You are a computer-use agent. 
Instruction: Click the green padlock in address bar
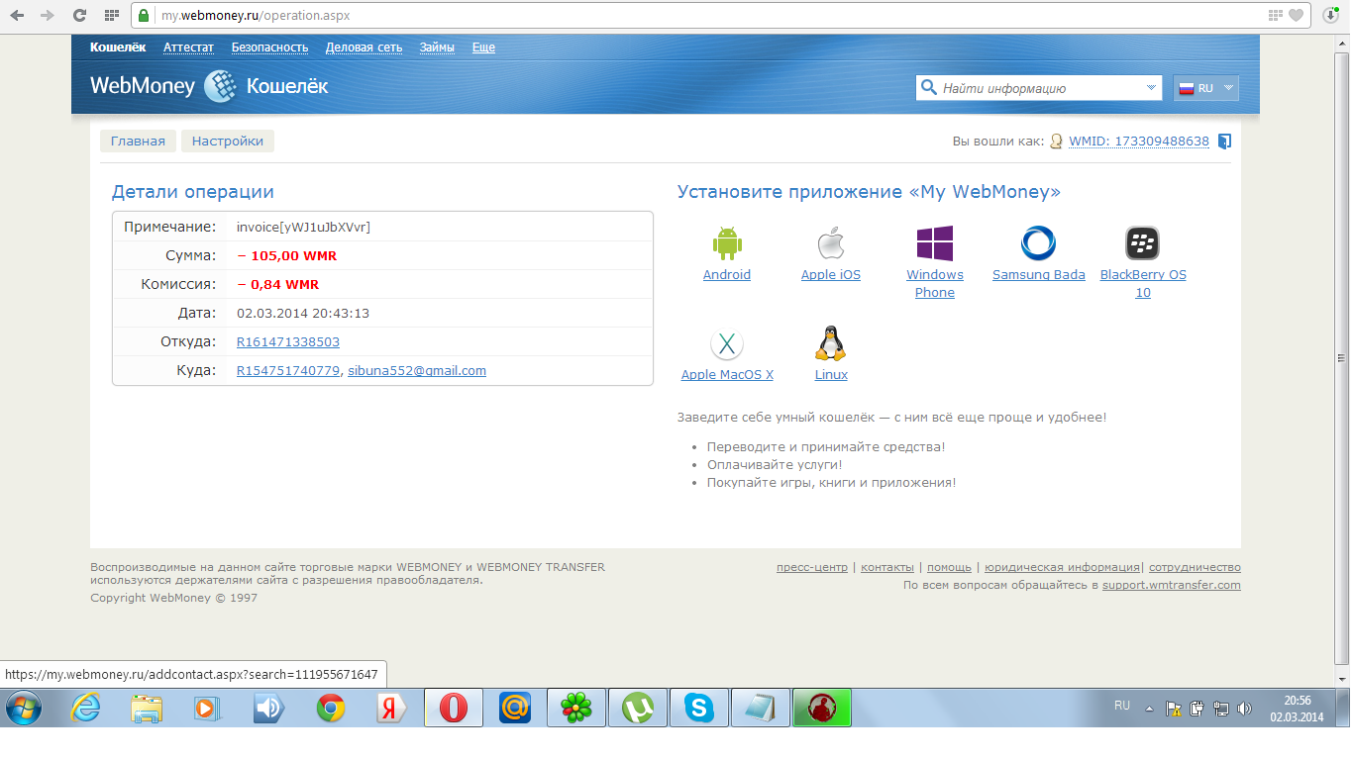145,16
